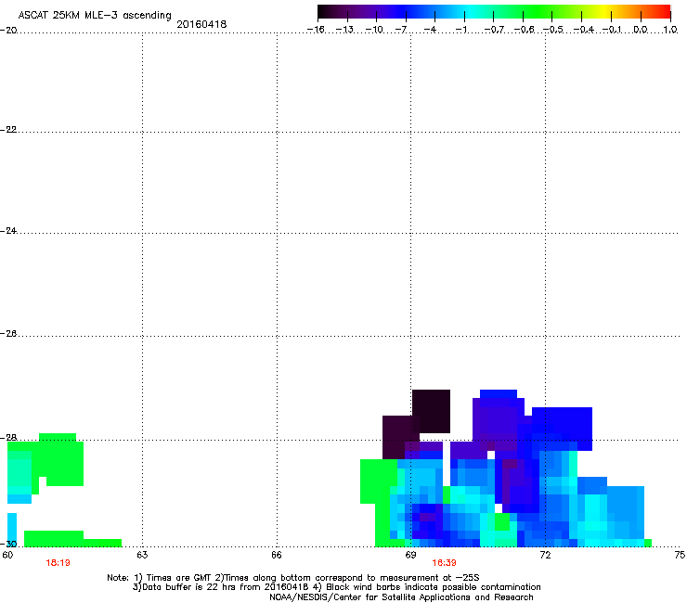
Task: Click the red 16:39 swath time
Action: click(444, 563)
